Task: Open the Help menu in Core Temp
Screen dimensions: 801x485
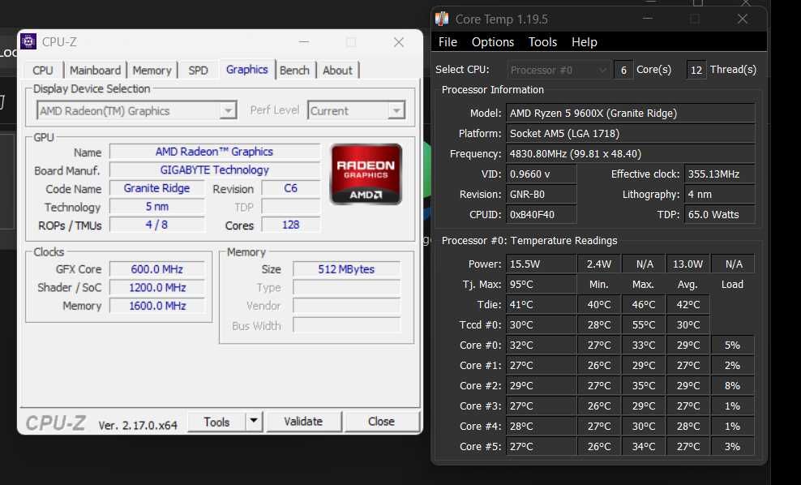Action: 584,42
